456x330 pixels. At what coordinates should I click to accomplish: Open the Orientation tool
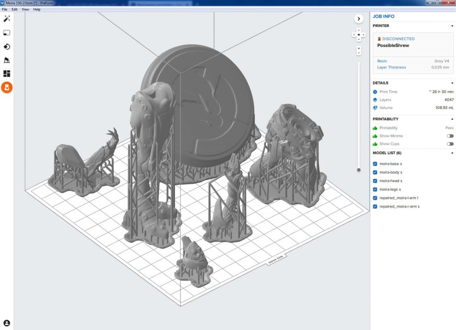7,47
